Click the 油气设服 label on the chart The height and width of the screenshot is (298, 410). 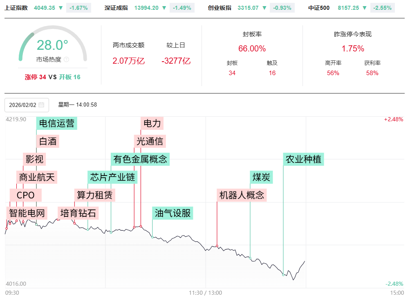(x=173, y=213)
